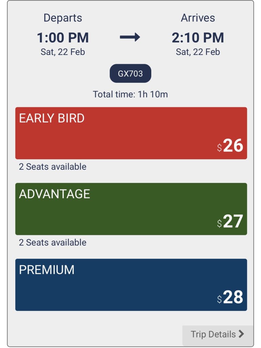Click the $27 price
261x348 pixels.
click(x=230, y=222)
